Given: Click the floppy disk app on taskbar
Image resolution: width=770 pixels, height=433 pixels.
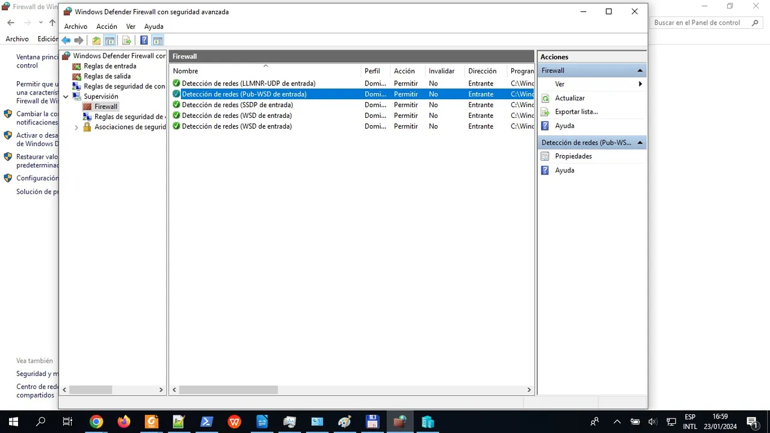Looking at the screenshot, I should (372, 422).
